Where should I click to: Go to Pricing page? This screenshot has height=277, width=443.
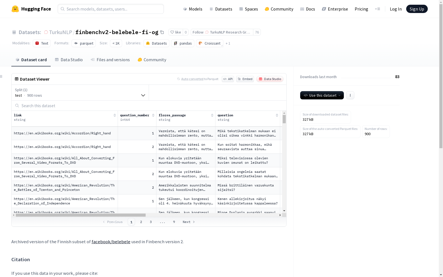pos(361,9)
